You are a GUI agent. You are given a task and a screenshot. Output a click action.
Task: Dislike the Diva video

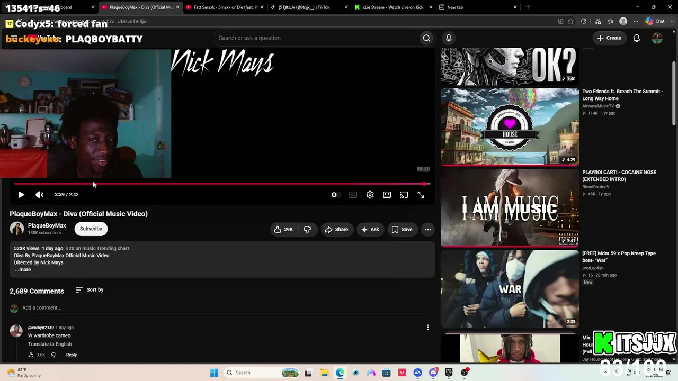pyautogui.click(x=307, y=229)
